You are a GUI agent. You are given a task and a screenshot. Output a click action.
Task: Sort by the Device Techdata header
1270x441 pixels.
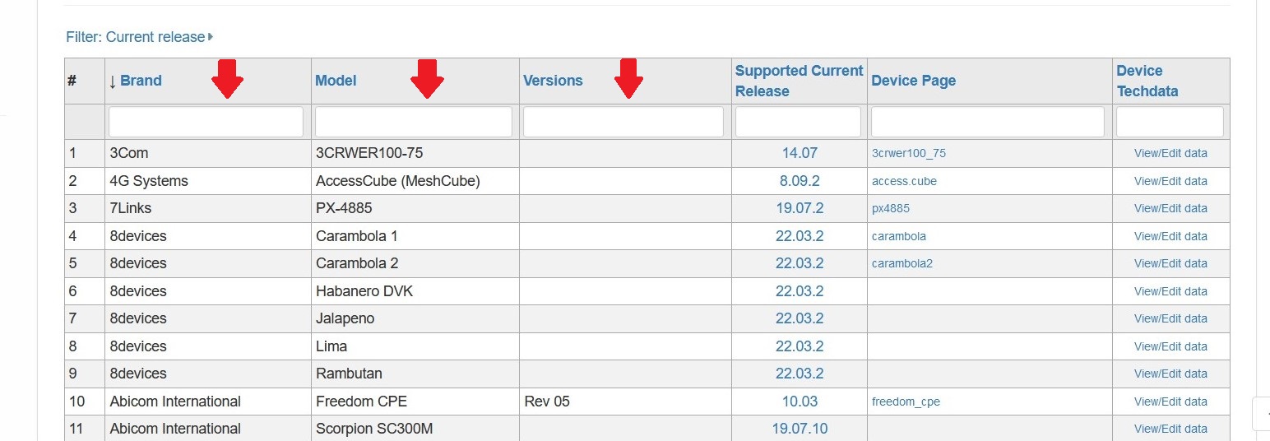pos(1147,81)
